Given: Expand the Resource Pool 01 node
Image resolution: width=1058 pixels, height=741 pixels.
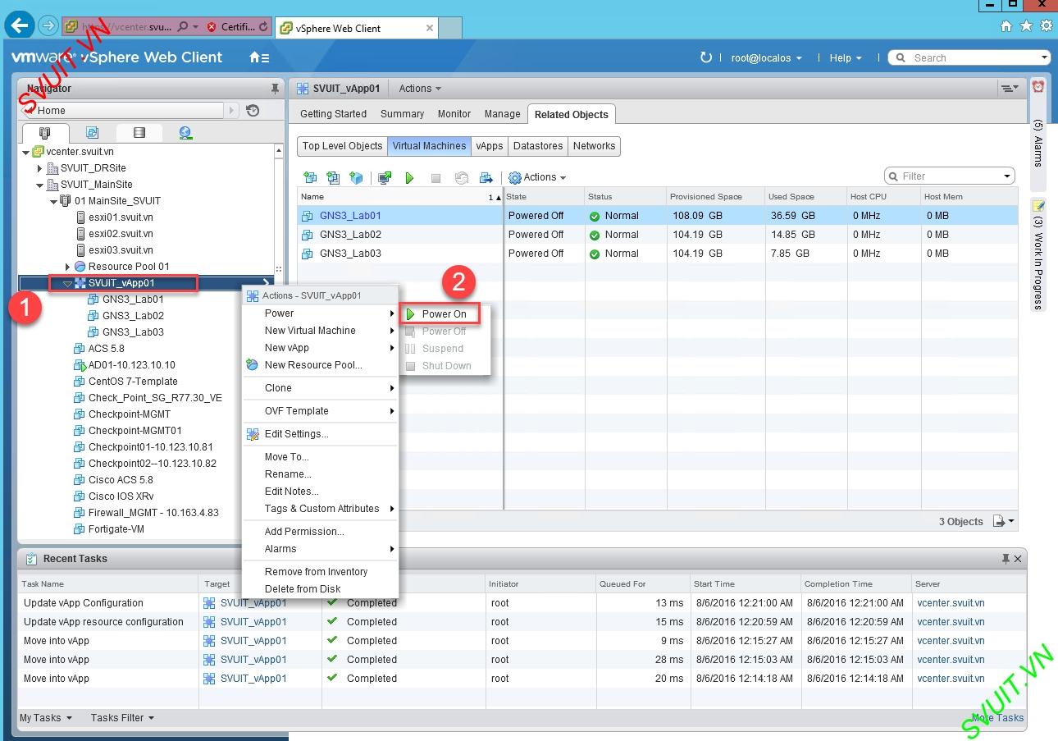Looking at the screenshot, I should click(x=67, y=267).
